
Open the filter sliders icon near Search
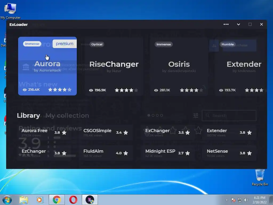tap(196, 116)
